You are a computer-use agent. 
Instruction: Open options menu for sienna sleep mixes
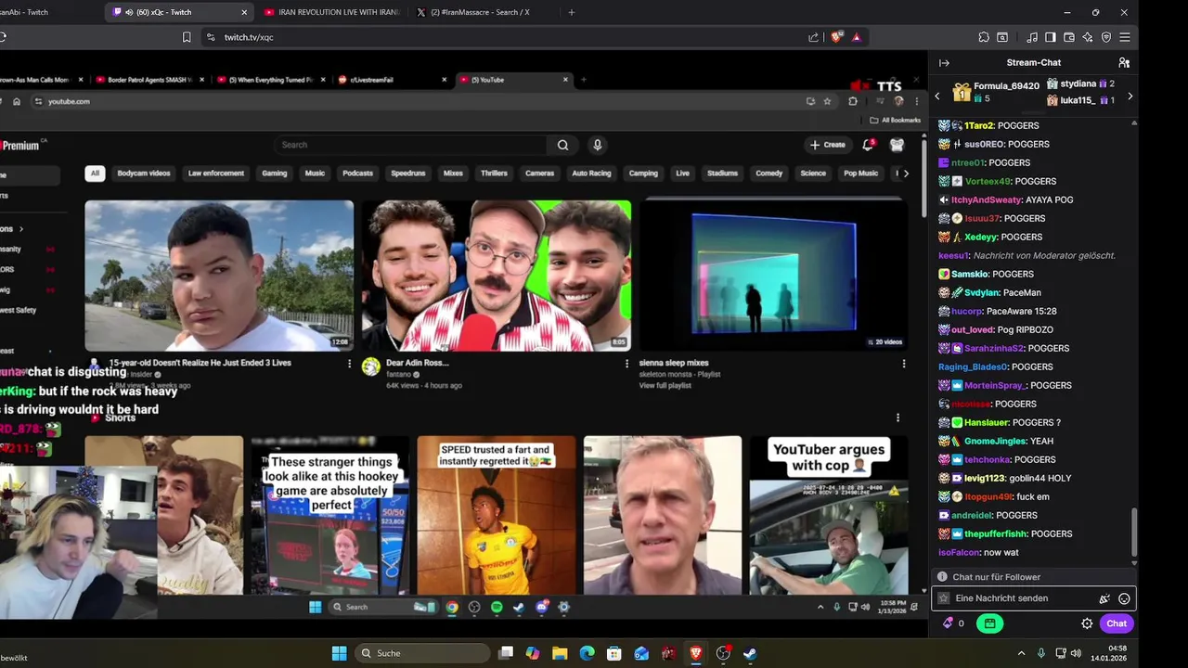[x=903, y=364]
